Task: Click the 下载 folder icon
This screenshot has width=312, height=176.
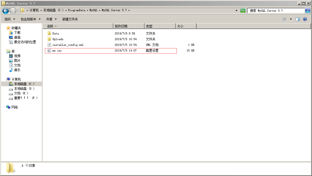Action: point(11,33)
